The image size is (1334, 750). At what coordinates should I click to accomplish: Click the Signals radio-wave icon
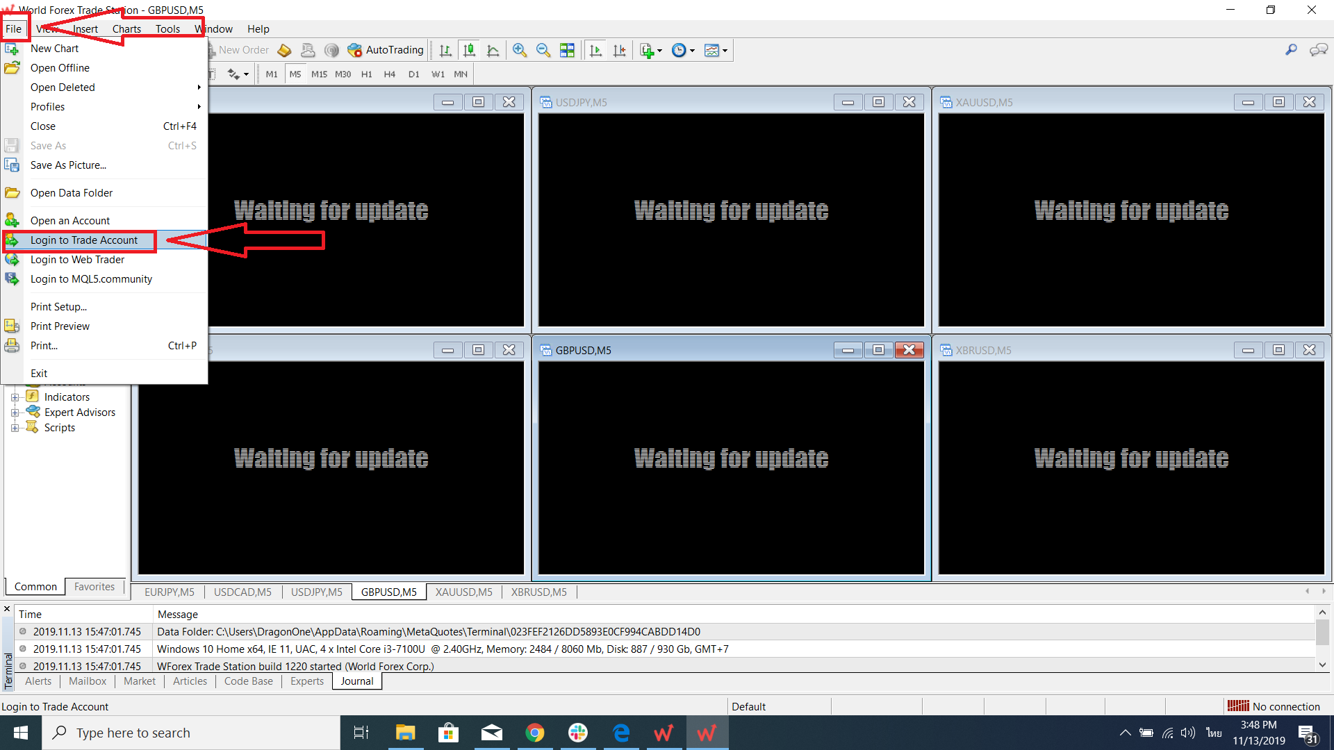point(331,50)
